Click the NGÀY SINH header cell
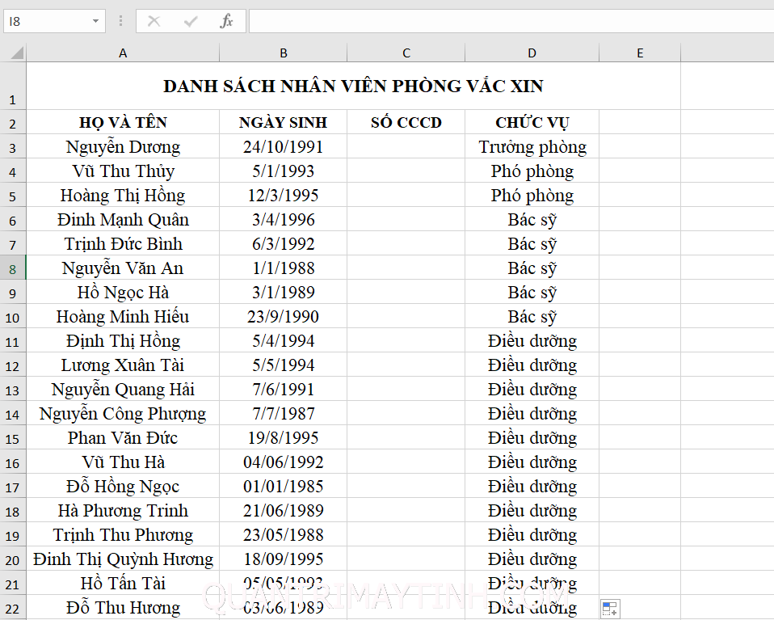 point(284,122)
